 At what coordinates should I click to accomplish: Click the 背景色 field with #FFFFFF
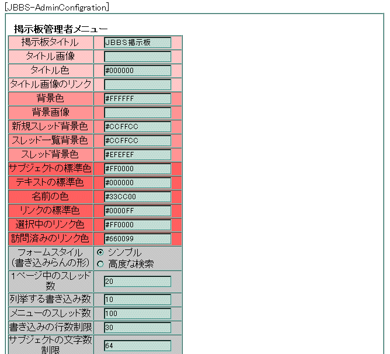137,99
